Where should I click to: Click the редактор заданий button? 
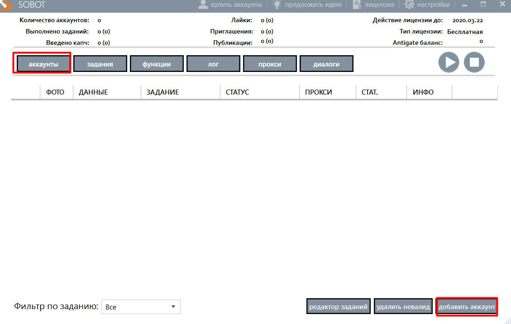point(338,307)
